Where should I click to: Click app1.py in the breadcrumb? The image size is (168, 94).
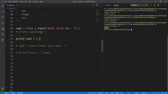coord(12,8)
